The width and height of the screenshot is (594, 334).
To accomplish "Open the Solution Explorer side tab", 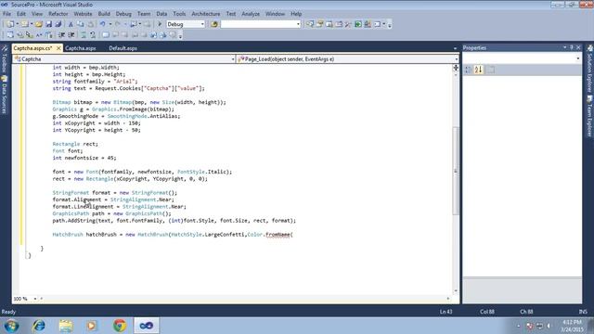I will (x=590, y=69).
